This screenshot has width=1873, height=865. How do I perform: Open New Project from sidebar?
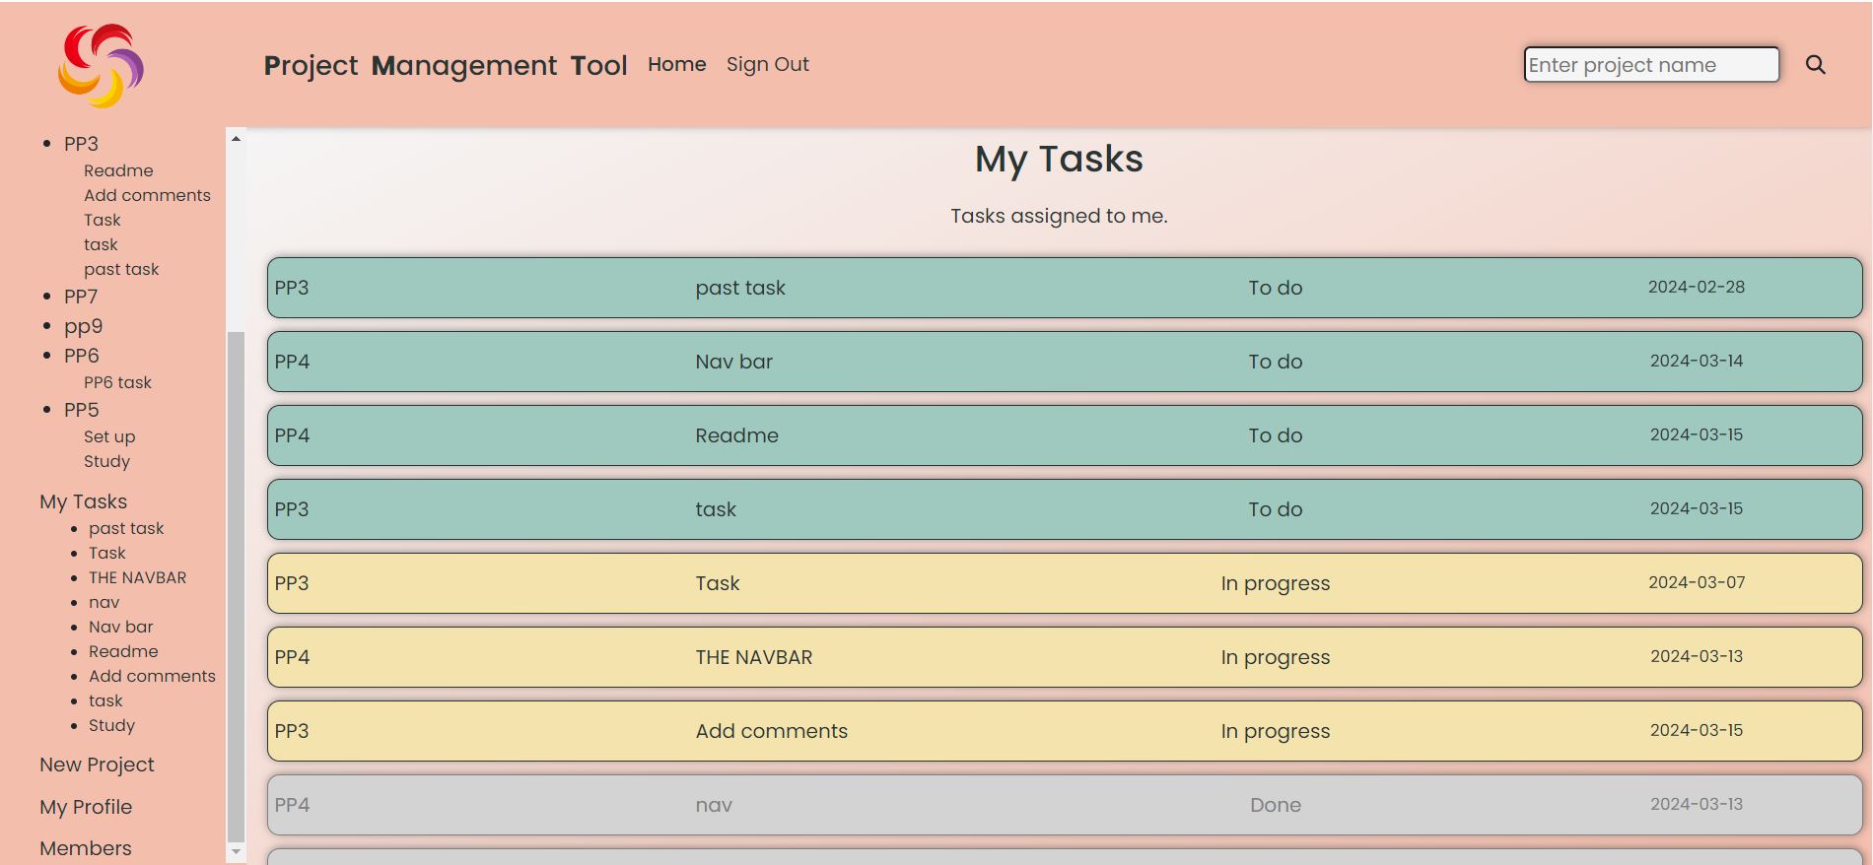[97, 765]
